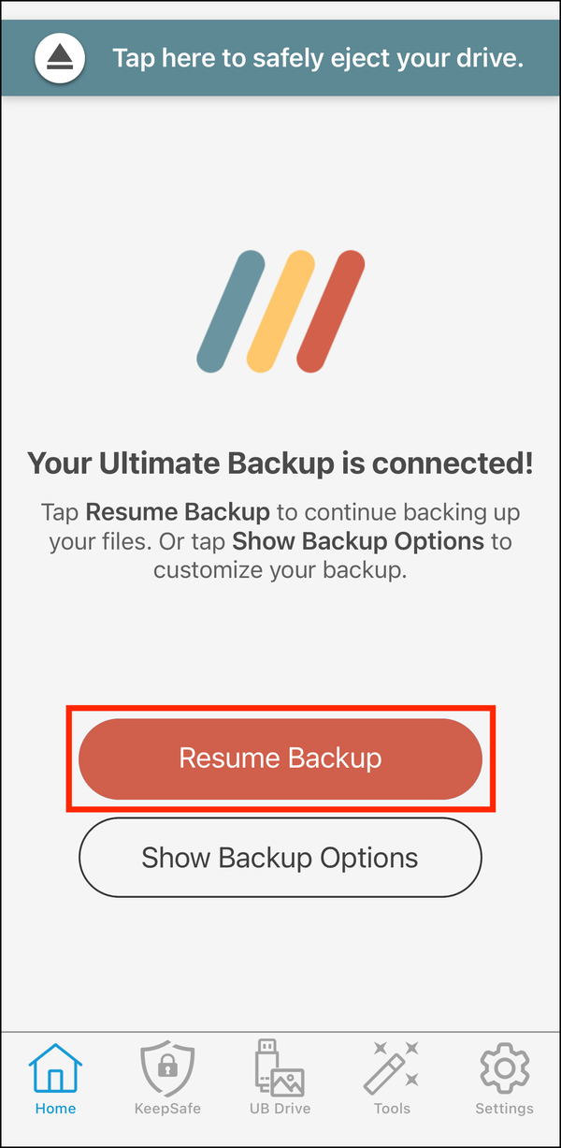Tap the Show Backup Options button

(280, 858)
